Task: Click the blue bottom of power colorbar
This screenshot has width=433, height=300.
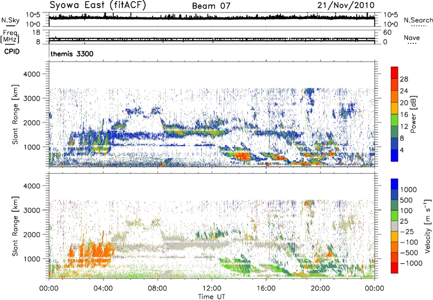Action: tap(395, 155)
